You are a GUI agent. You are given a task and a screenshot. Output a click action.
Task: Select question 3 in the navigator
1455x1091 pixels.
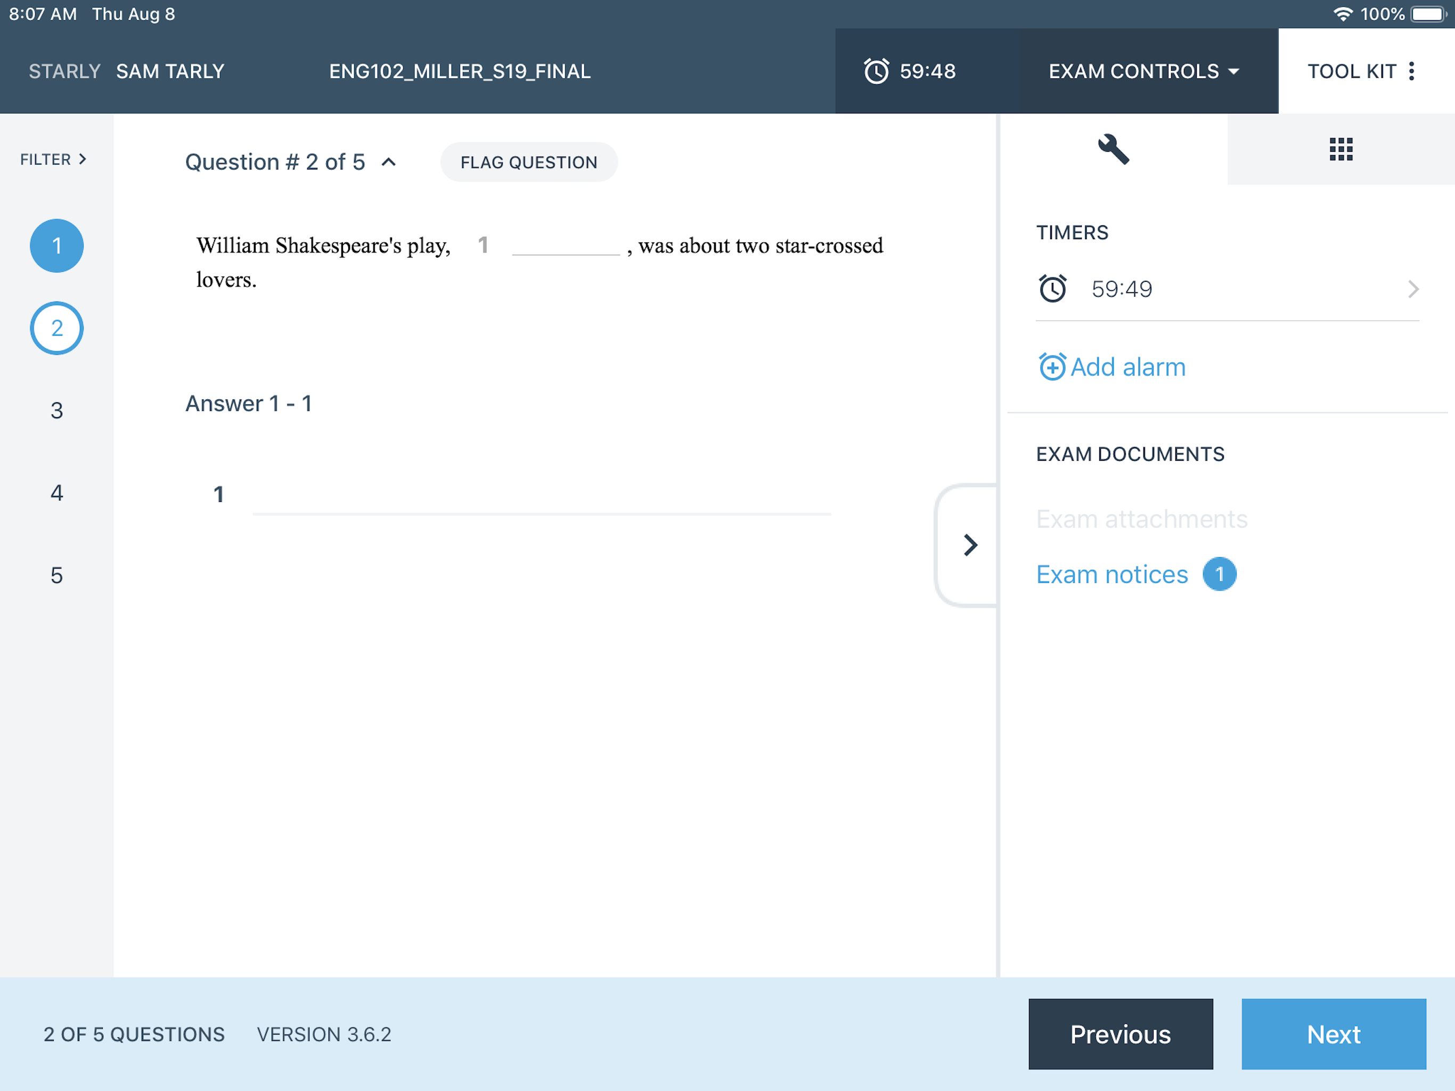tap(56, 410)
